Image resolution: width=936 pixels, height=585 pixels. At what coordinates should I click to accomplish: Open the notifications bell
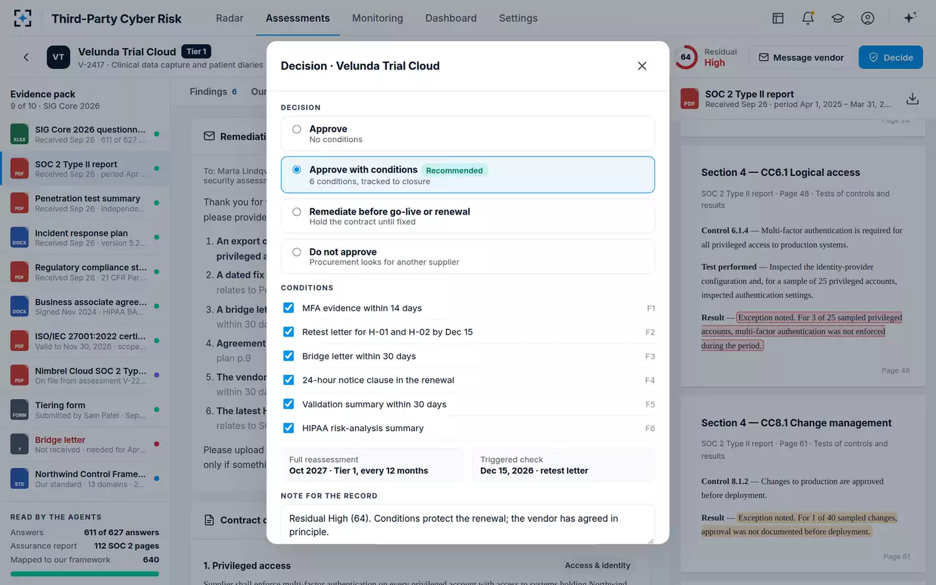click(x=808, y=18)
